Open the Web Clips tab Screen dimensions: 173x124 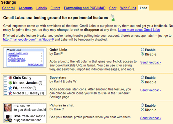[128, 8]
